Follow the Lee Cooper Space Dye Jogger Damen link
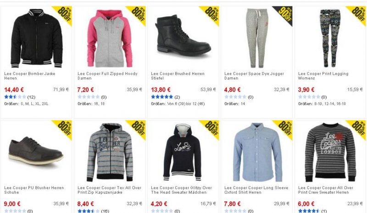 (254, 76)
